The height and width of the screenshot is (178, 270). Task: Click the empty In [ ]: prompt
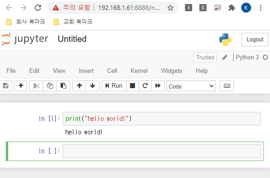pyautogui.click(x=49, y=151)
